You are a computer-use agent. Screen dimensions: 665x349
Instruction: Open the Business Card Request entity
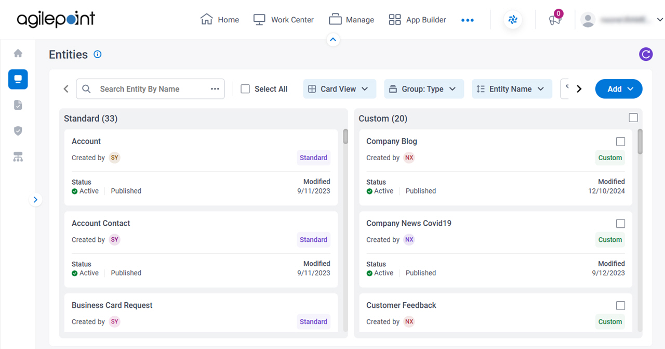(112, 305)
